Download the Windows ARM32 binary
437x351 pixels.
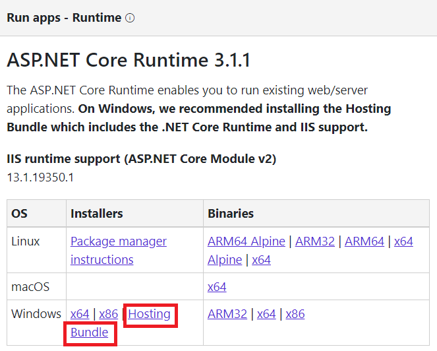tap(227, 314)
